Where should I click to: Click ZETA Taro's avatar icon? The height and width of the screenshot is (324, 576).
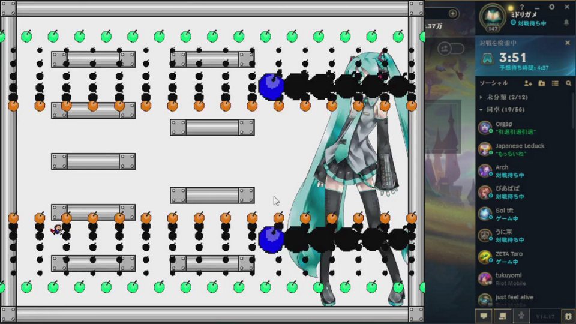click(x=485, y=257)
